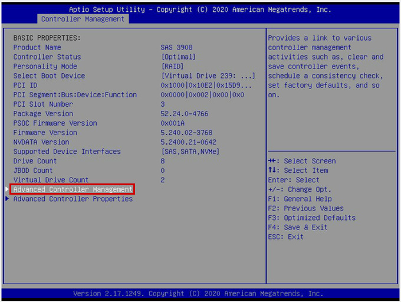Click the F3: Optimized Defaults hint
Image resolution: width=401 pixels, height=302 pixels.
(312, 218)
